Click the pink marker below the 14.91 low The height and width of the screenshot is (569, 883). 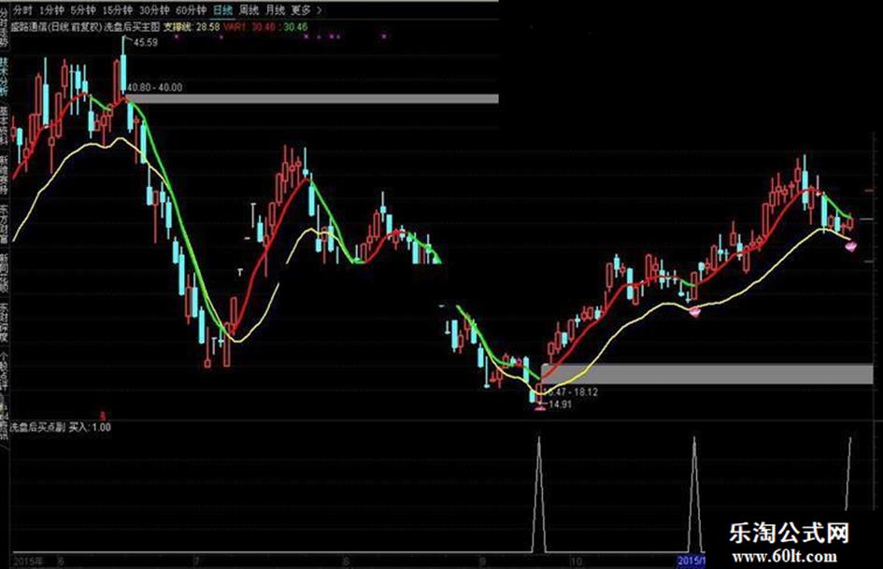(x=539, y=408)
